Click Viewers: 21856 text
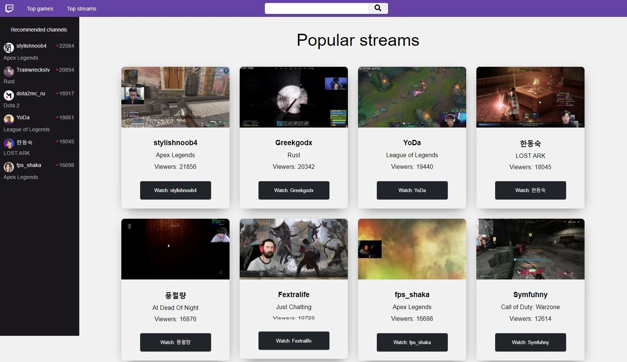The width and height of the screenshot is (627, 362). (175, 167)
